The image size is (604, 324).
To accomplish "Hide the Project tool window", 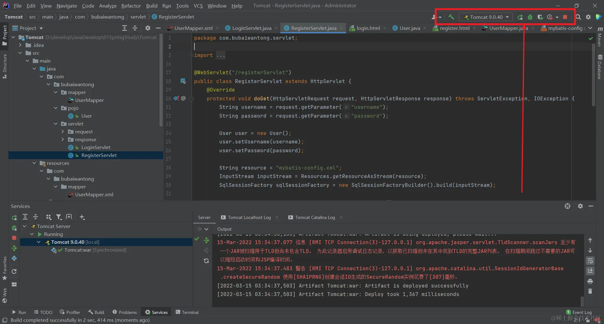I will tap(158, 28).
